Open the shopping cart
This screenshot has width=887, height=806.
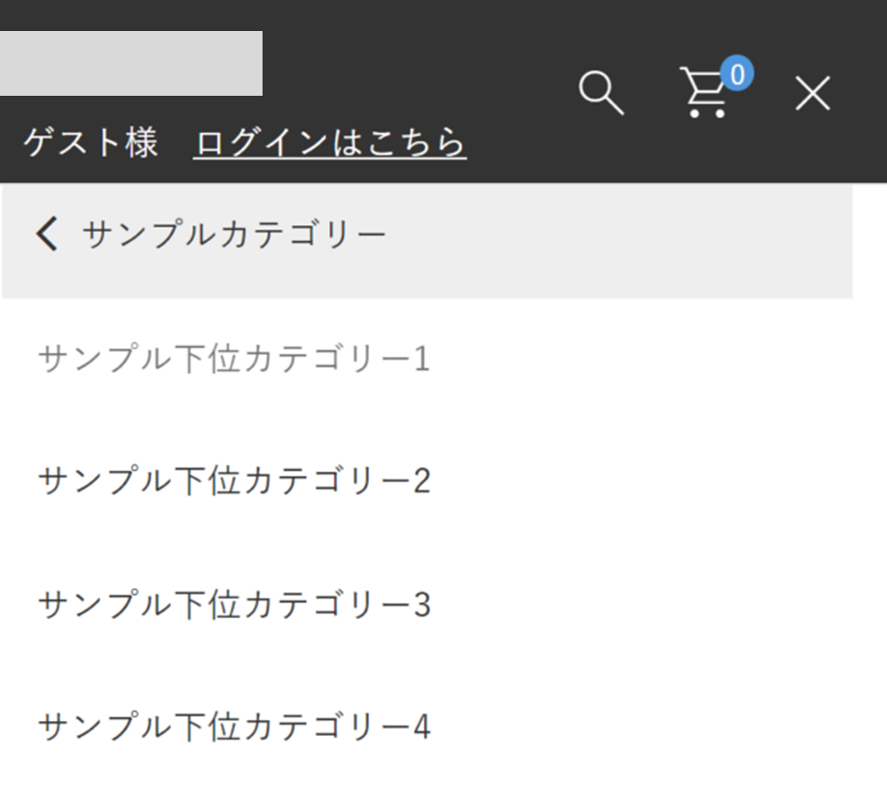click(x=705, y=94)
